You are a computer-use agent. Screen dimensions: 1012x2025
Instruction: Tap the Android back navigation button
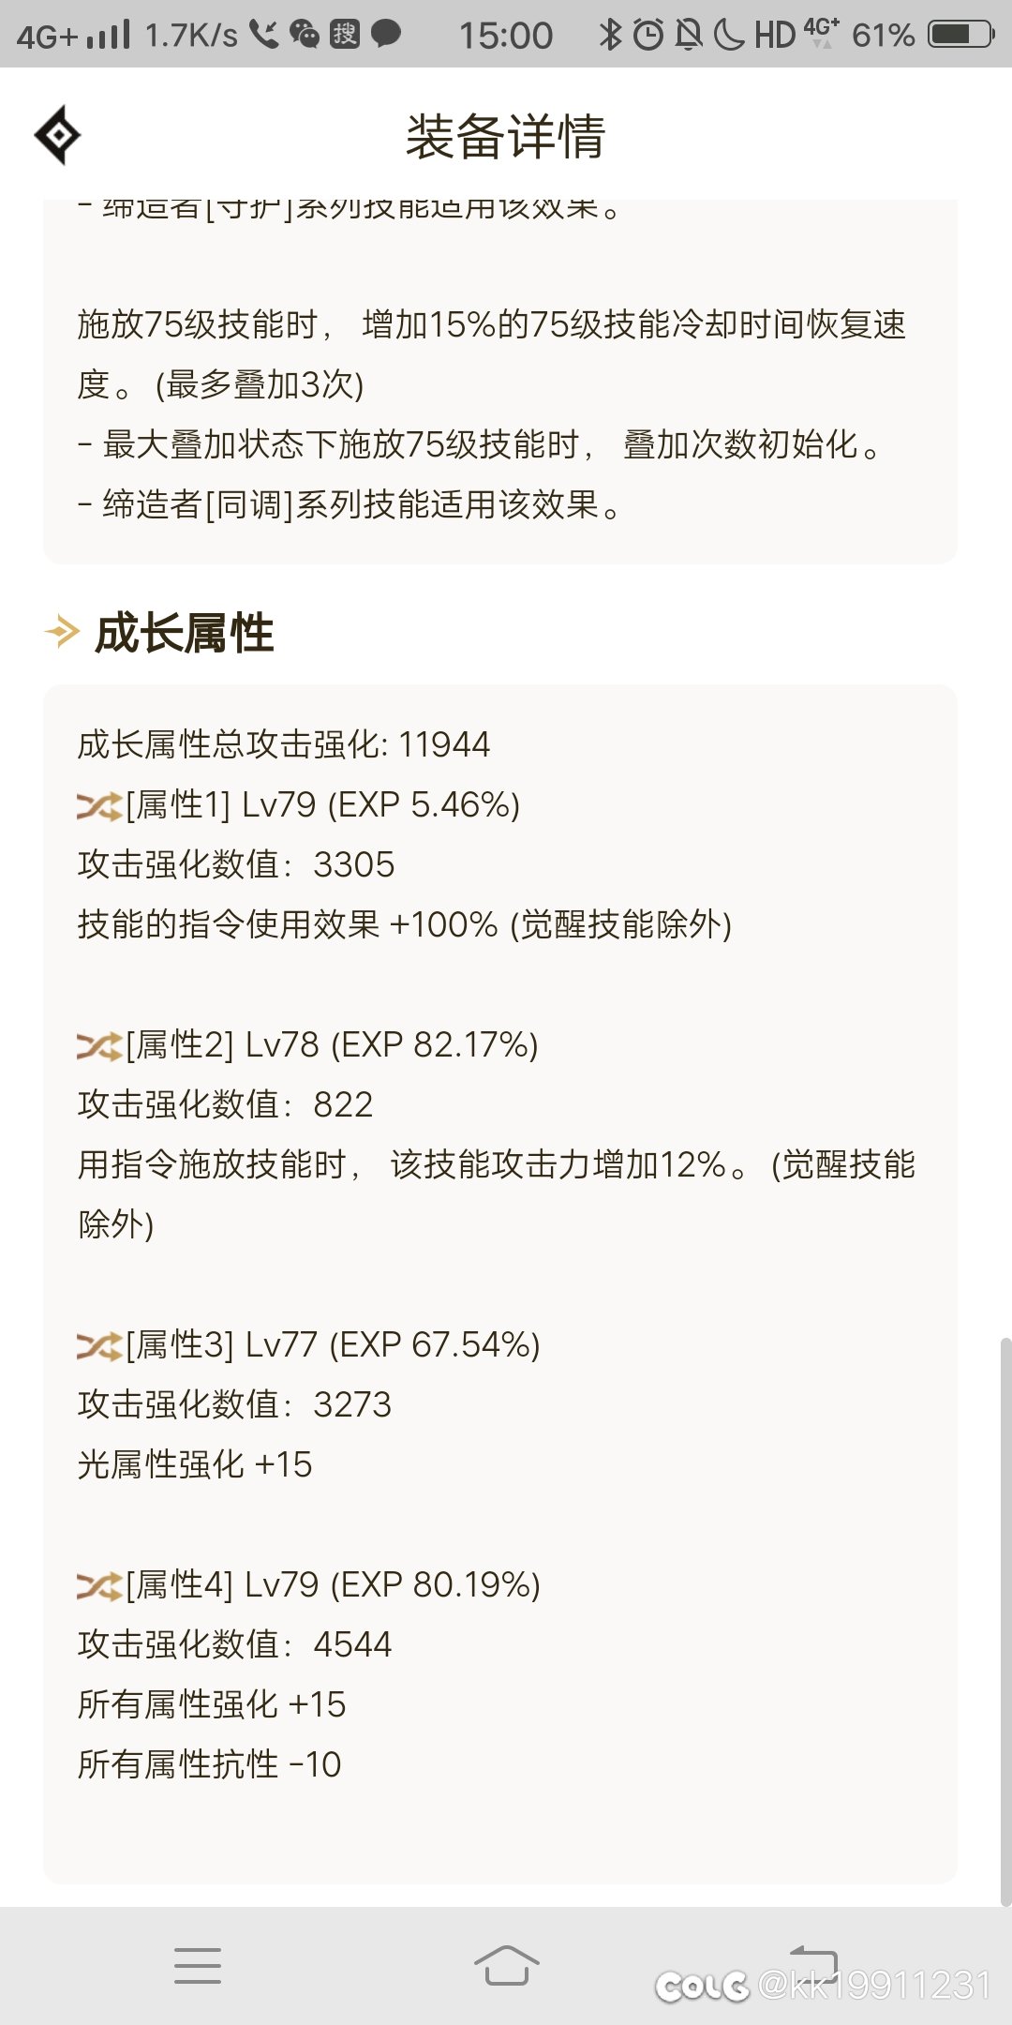tap(813, 1959)
